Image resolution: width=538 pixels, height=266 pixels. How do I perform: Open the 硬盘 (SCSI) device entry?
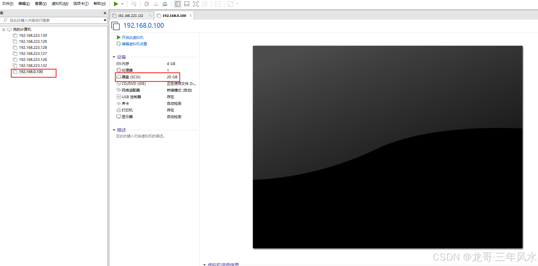[128, 77]
